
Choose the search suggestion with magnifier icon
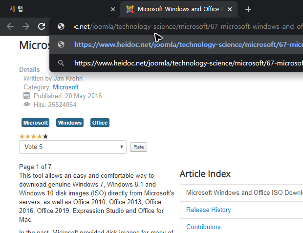pos(176,63)
